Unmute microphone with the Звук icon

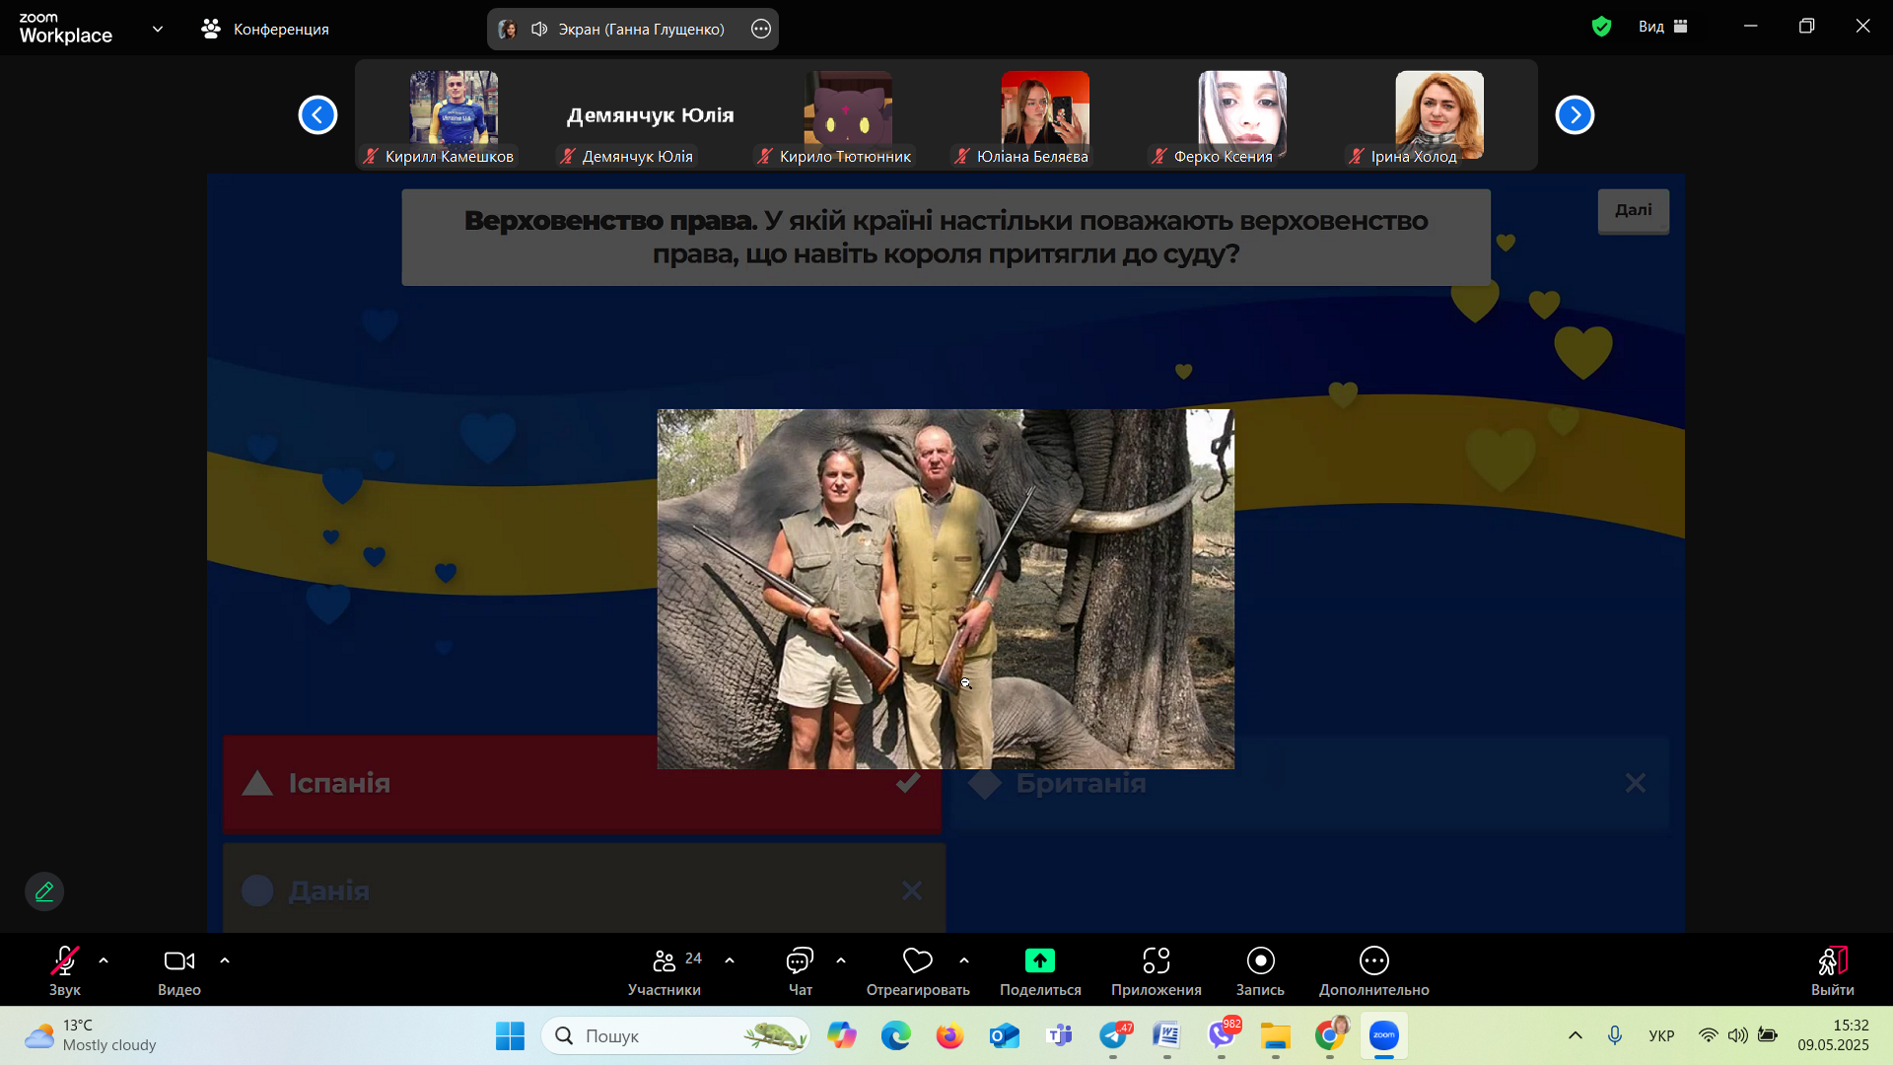[65, 960]
